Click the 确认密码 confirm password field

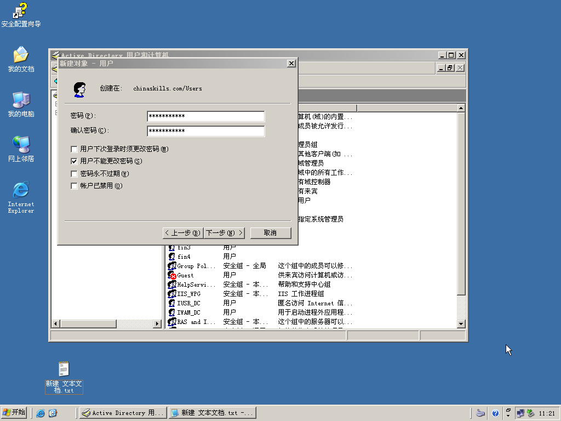tap(206, 130)
